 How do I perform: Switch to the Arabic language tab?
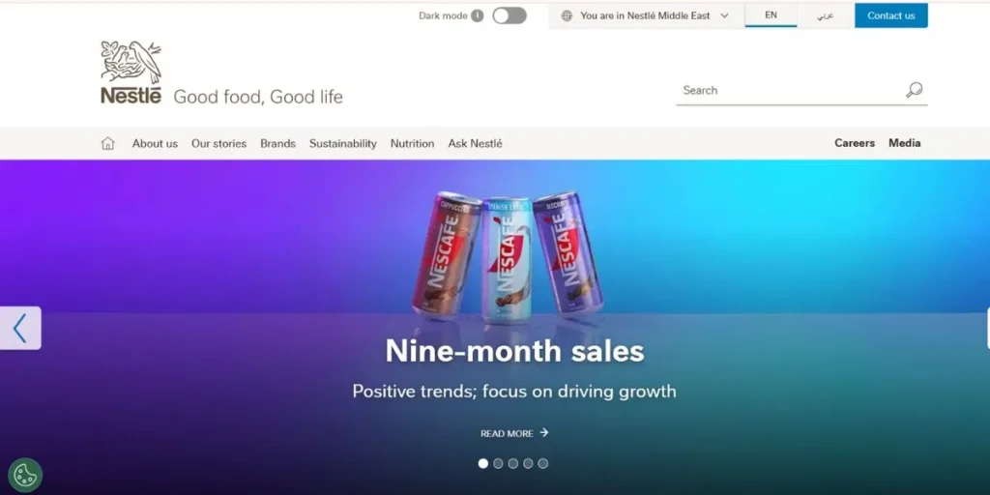[x=826, y=15]
